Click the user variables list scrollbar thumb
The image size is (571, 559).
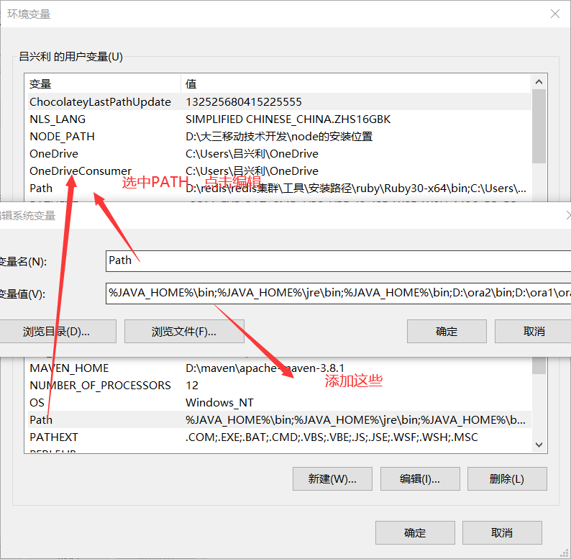pos(539,127)
